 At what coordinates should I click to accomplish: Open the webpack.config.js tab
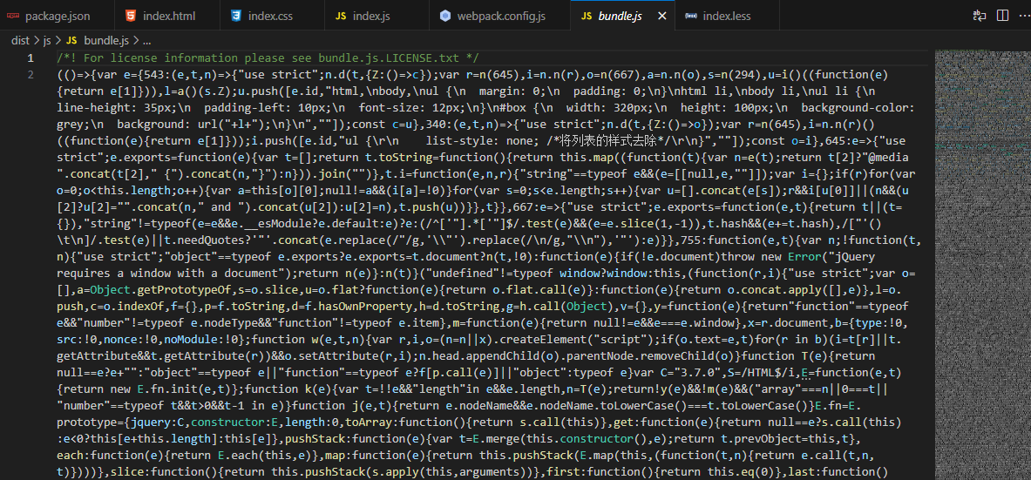click(499, 16)
